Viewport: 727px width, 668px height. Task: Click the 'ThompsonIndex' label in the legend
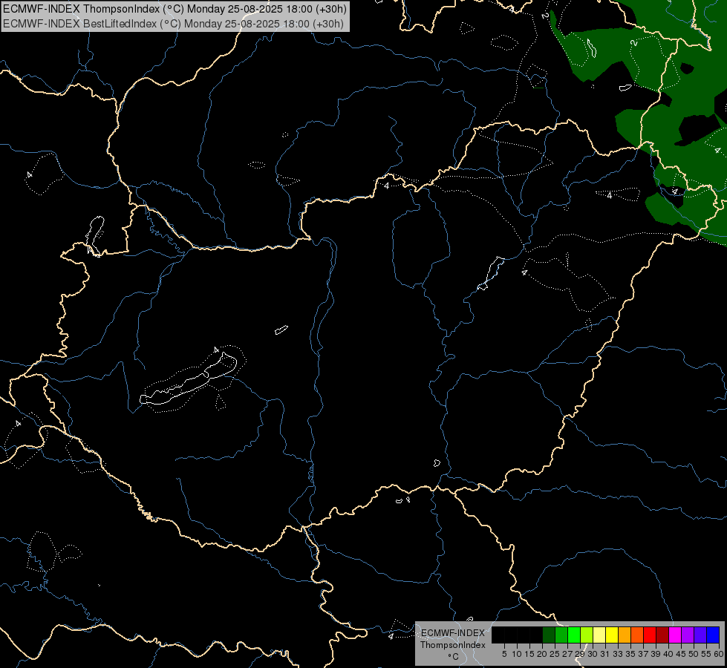453,645
